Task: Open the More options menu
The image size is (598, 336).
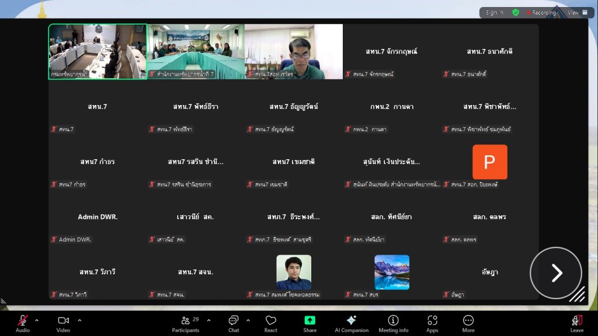Action: coord(468,324)
